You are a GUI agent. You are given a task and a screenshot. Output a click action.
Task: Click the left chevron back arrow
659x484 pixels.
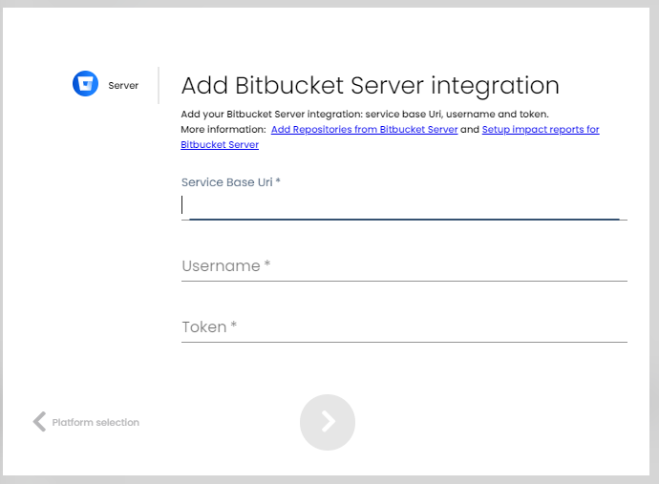click(39, 422)
